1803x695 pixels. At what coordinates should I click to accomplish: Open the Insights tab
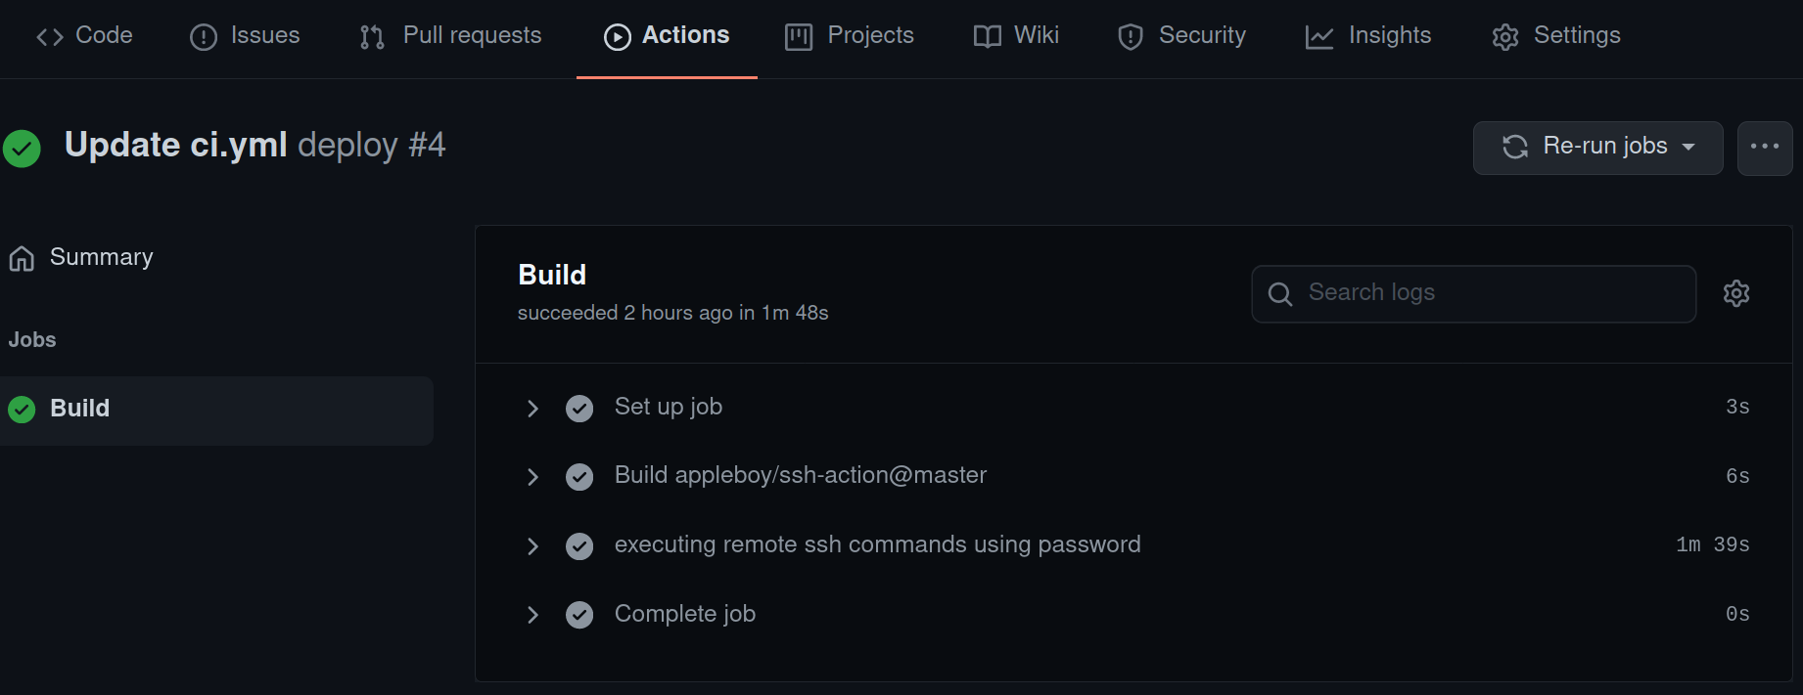(x=1368, y=36)
